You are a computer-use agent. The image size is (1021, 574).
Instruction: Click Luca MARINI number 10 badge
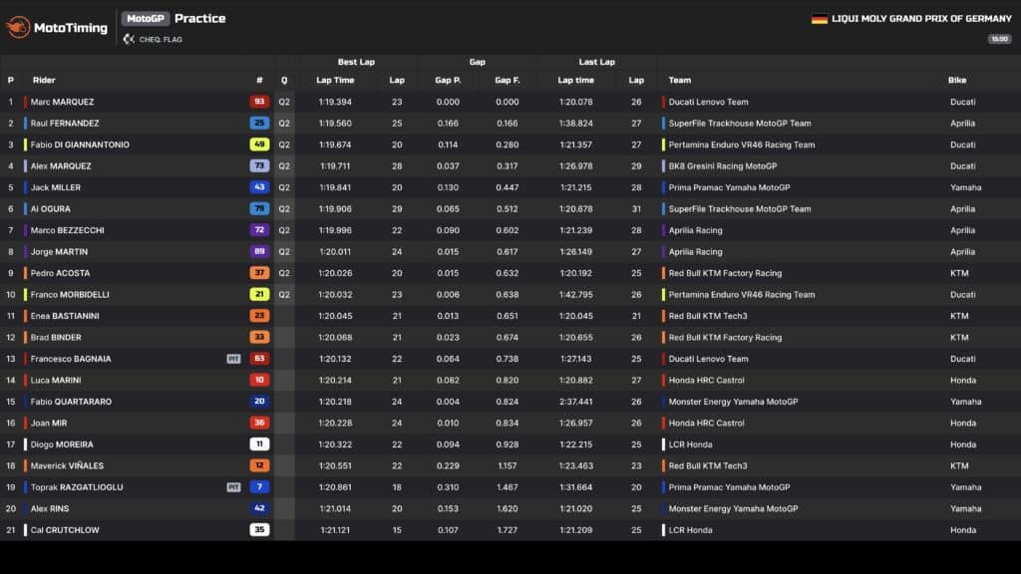pos(259,380)
